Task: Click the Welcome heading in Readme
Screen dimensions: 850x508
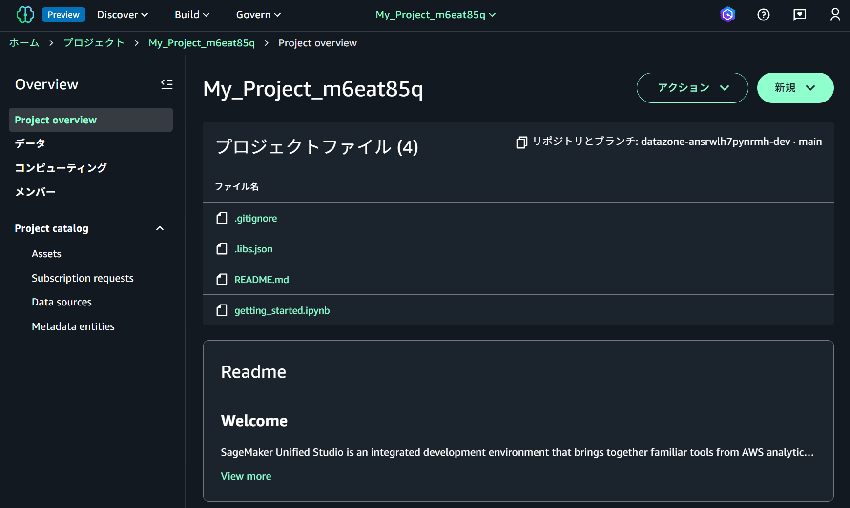Action: coord(254,421)
